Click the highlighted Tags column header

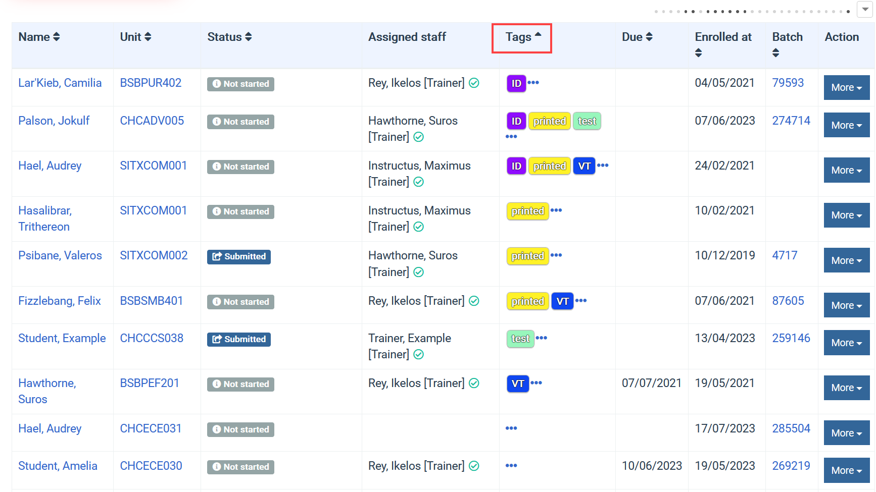tap(521, 38)
